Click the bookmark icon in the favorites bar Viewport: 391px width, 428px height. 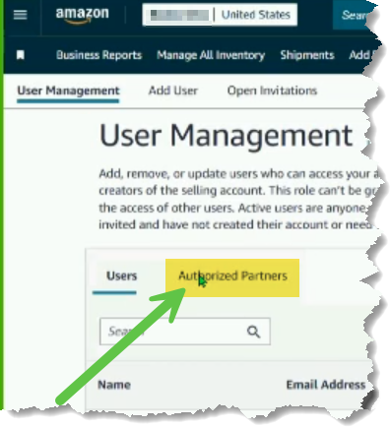tap(21, 55)
